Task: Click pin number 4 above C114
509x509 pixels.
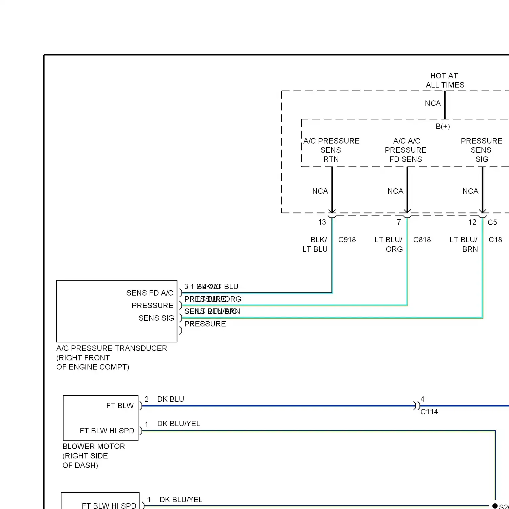Action: pyautogui.click(x=422, y=399)
